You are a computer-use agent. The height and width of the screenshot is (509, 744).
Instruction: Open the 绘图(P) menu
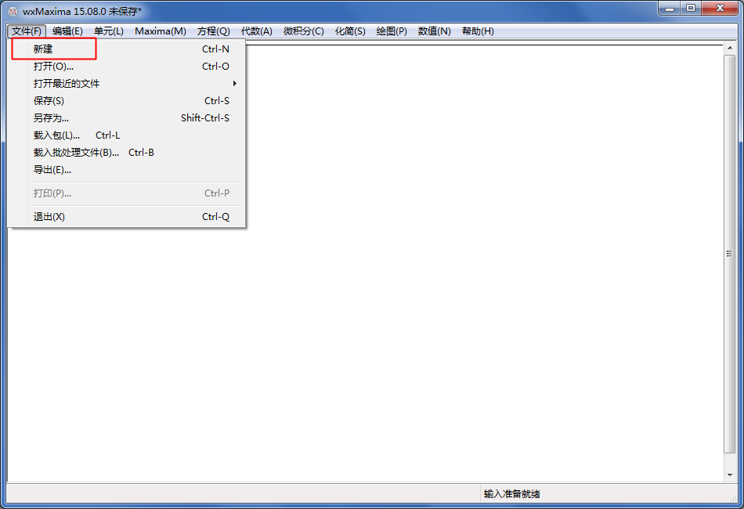pyautogui.click(x=392, y=31)
